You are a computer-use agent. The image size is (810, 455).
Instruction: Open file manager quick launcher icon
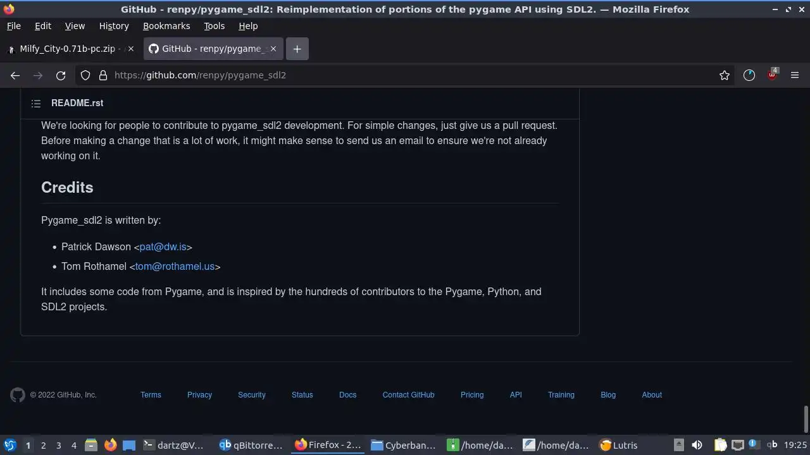tap(91, 445)
